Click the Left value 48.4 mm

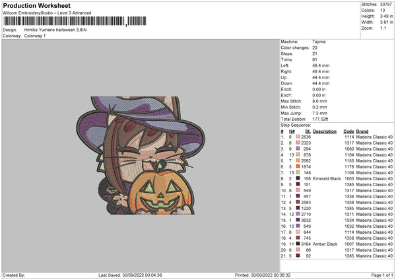coord(321,65)
